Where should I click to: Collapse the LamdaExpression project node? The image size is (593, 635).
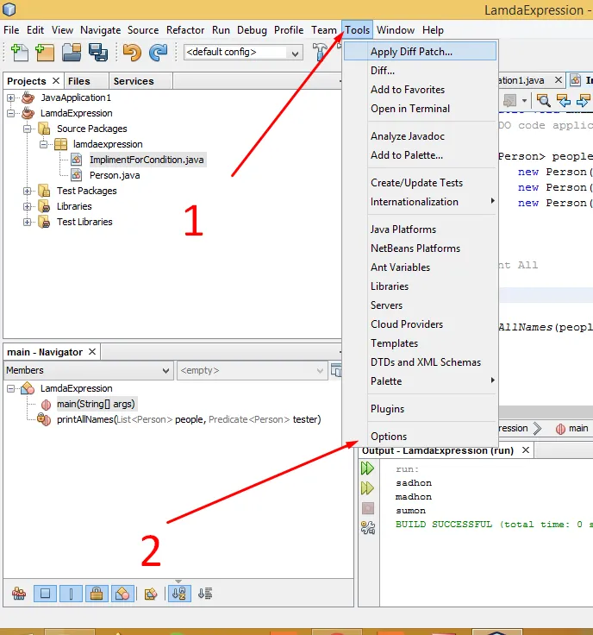[x=11, y=113]
